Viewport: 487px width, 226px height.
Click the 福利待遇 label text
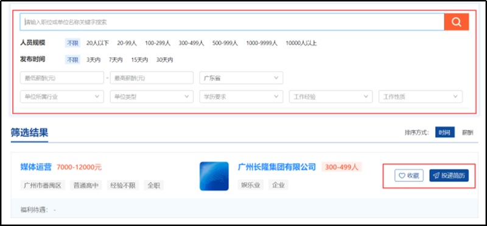coord(34,210)
